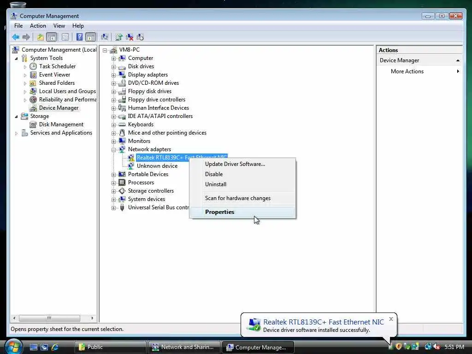Go up one level with the folder icon

click(x=41, y=37)
